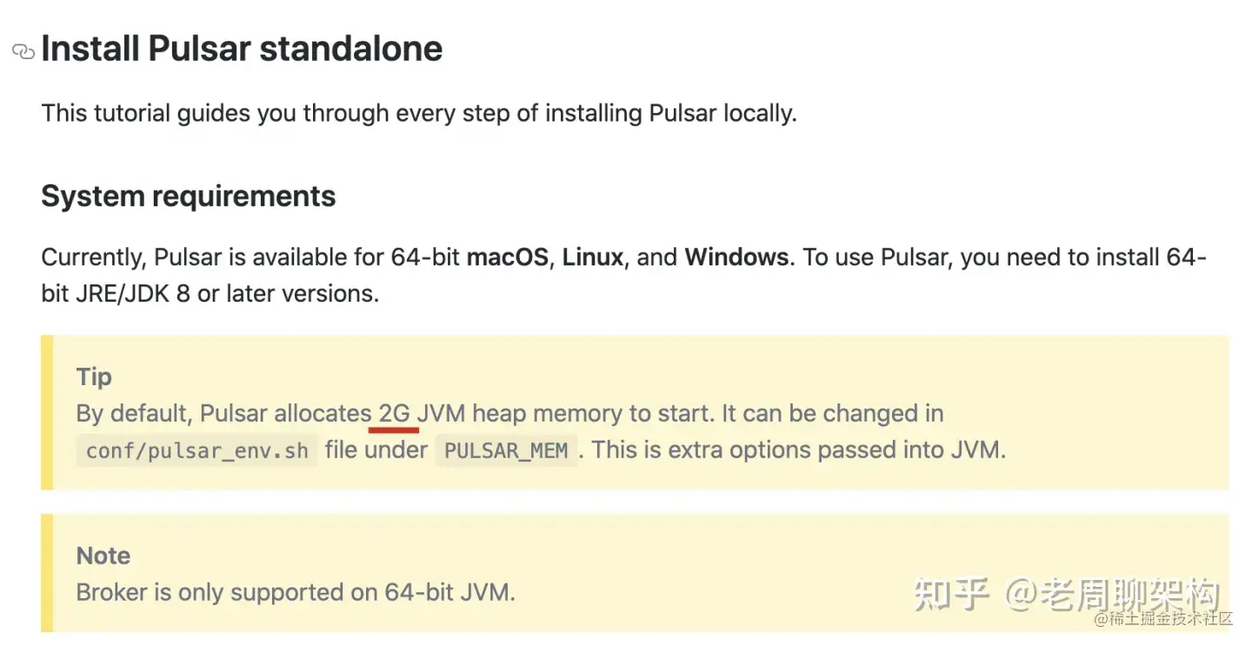
Task: Click the "Note" callout title
Action: pyautogui.click(x=103, y=556)
